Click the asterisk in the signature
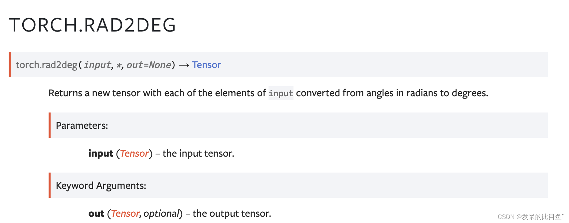 click(x=118, y=65)
